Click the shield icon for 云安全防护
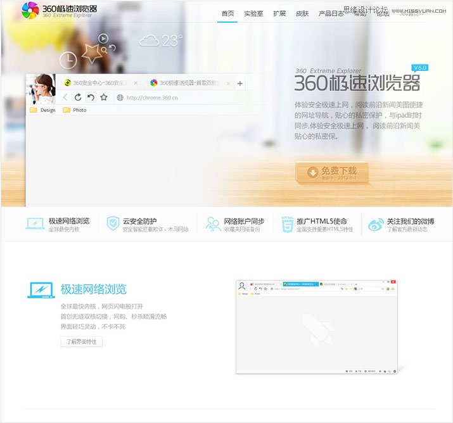Screen dimensions: 453x423 click(x=113, y=224)
